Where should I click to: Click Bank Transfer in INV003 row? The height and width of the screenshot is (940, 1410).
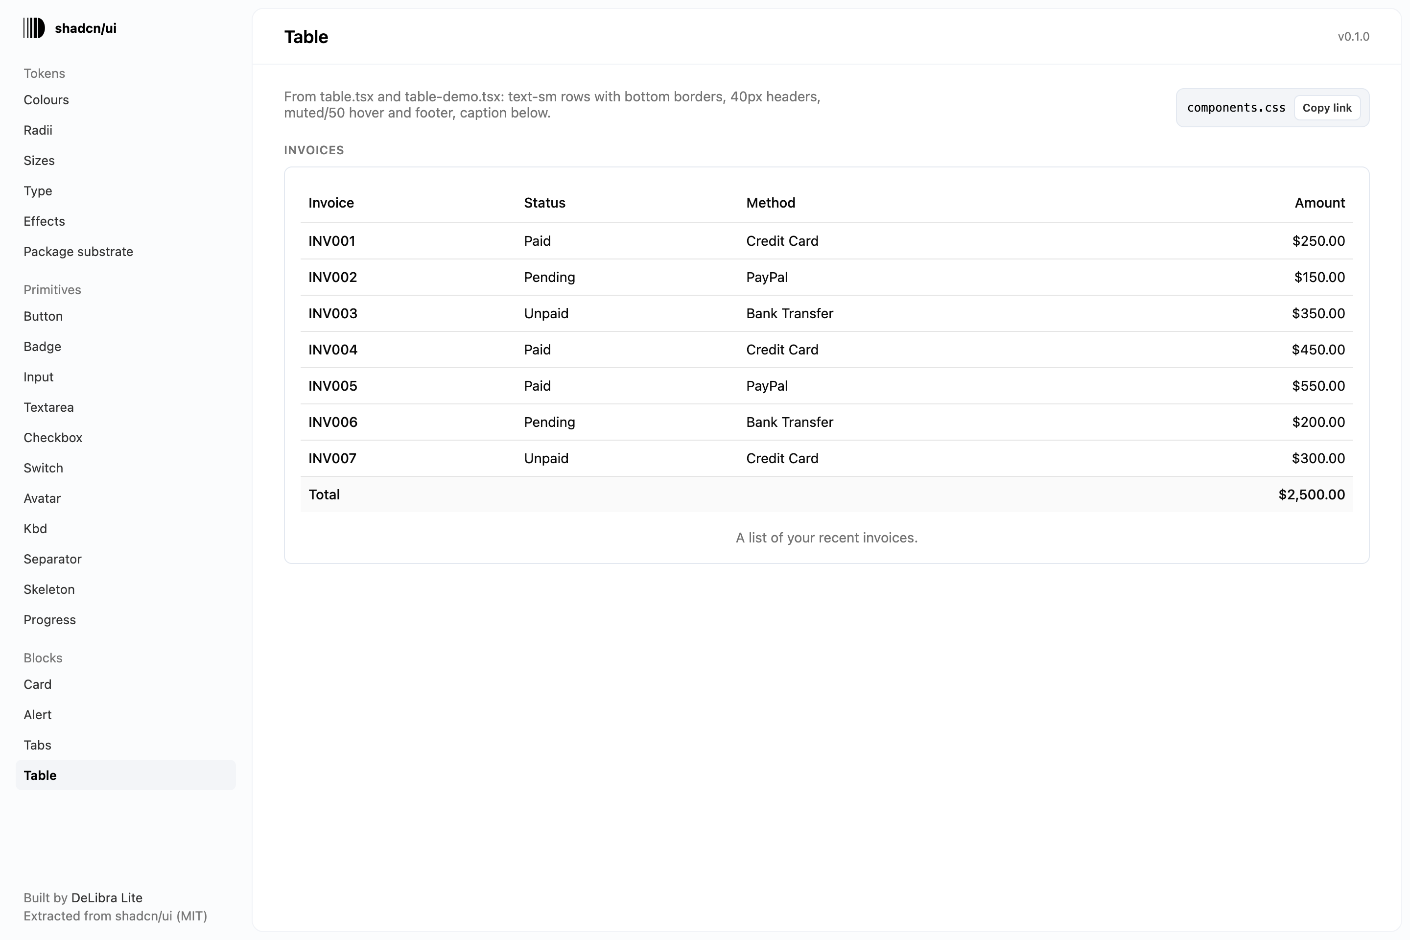point(790,313)
